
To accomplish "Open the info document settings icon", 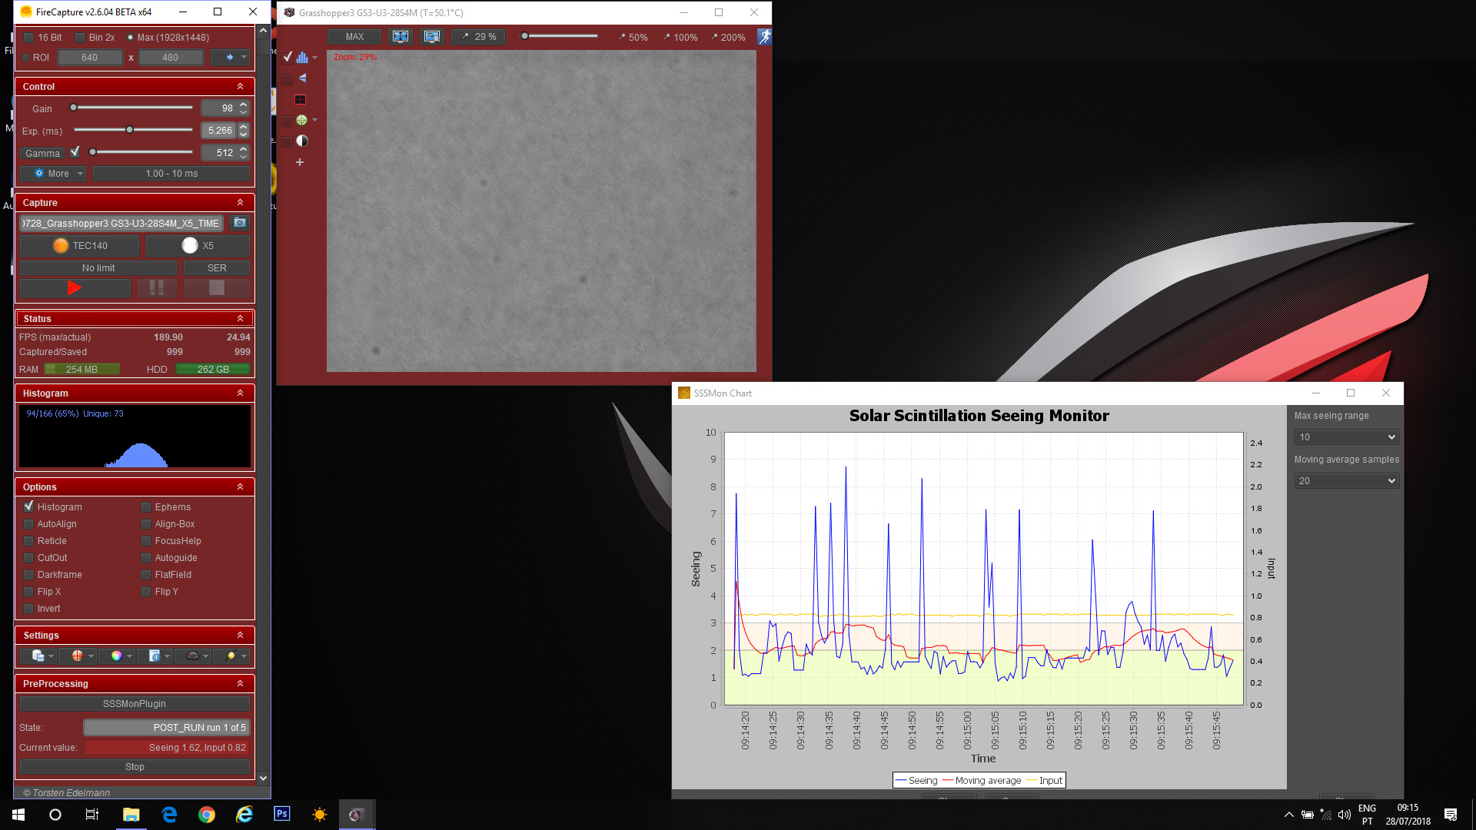I will tap(155, 656).
